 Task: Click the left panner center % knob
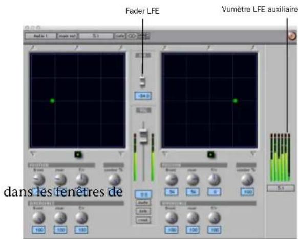coord(114,180)
